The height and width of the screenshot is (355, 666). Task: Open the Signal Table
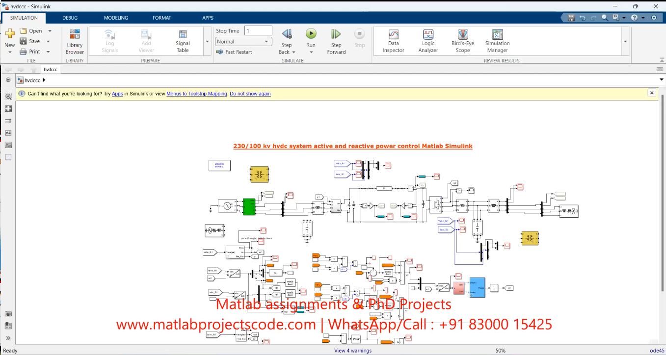(183, 41)
